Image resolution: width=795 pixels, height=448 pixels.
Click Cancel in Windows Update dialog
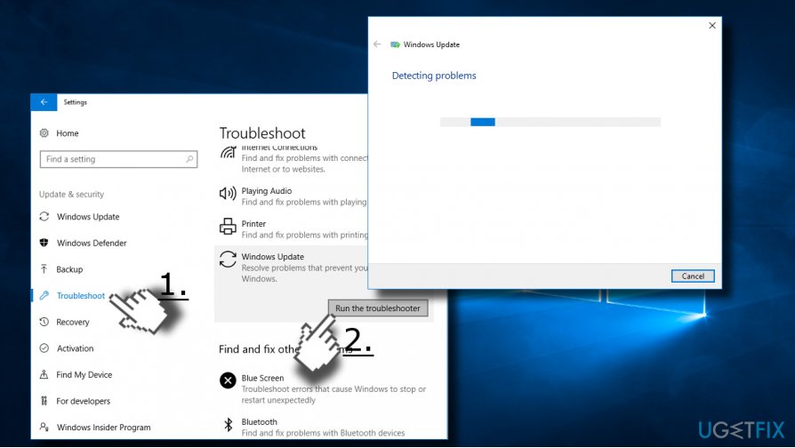693,276
